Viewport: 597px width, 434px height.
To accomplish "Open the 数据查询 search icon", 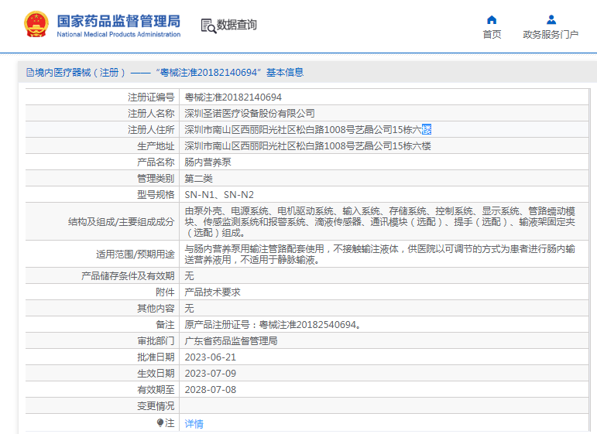I will click(x=208, y=26).
